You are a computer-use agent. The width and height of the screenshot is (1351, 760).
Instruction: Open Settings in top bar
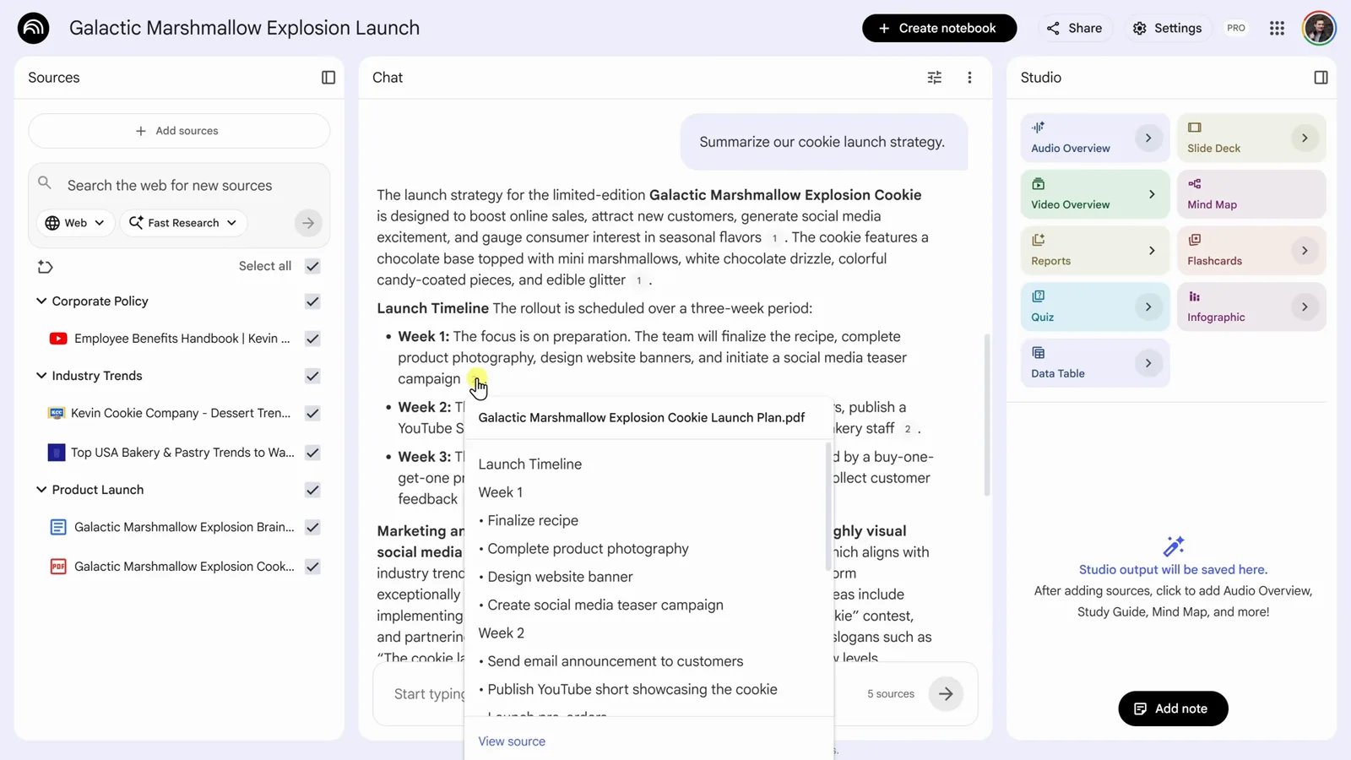click(1167, 28)
